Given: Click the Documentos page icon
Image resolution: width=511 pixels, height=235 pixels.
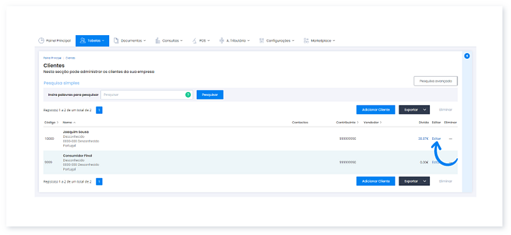Looking at the screenshot, I should pos(116,41).
